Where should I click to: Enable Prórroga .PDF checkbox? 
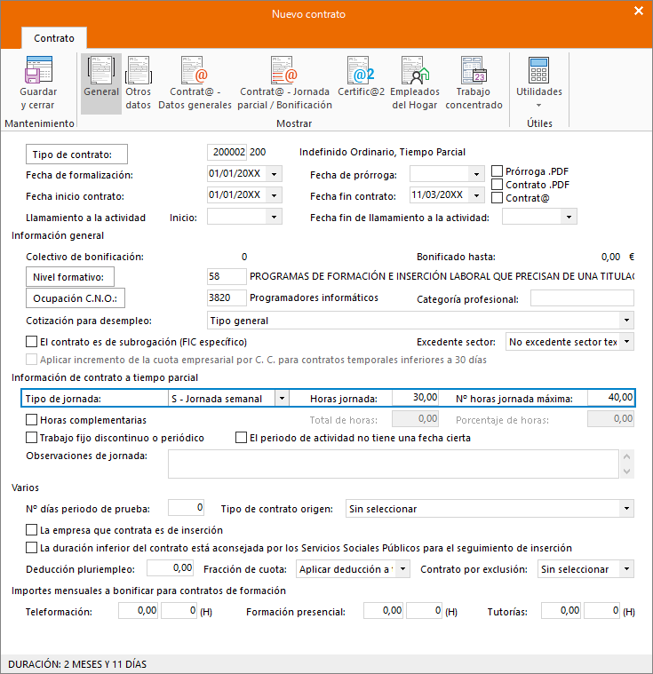(x=497, y=171)
